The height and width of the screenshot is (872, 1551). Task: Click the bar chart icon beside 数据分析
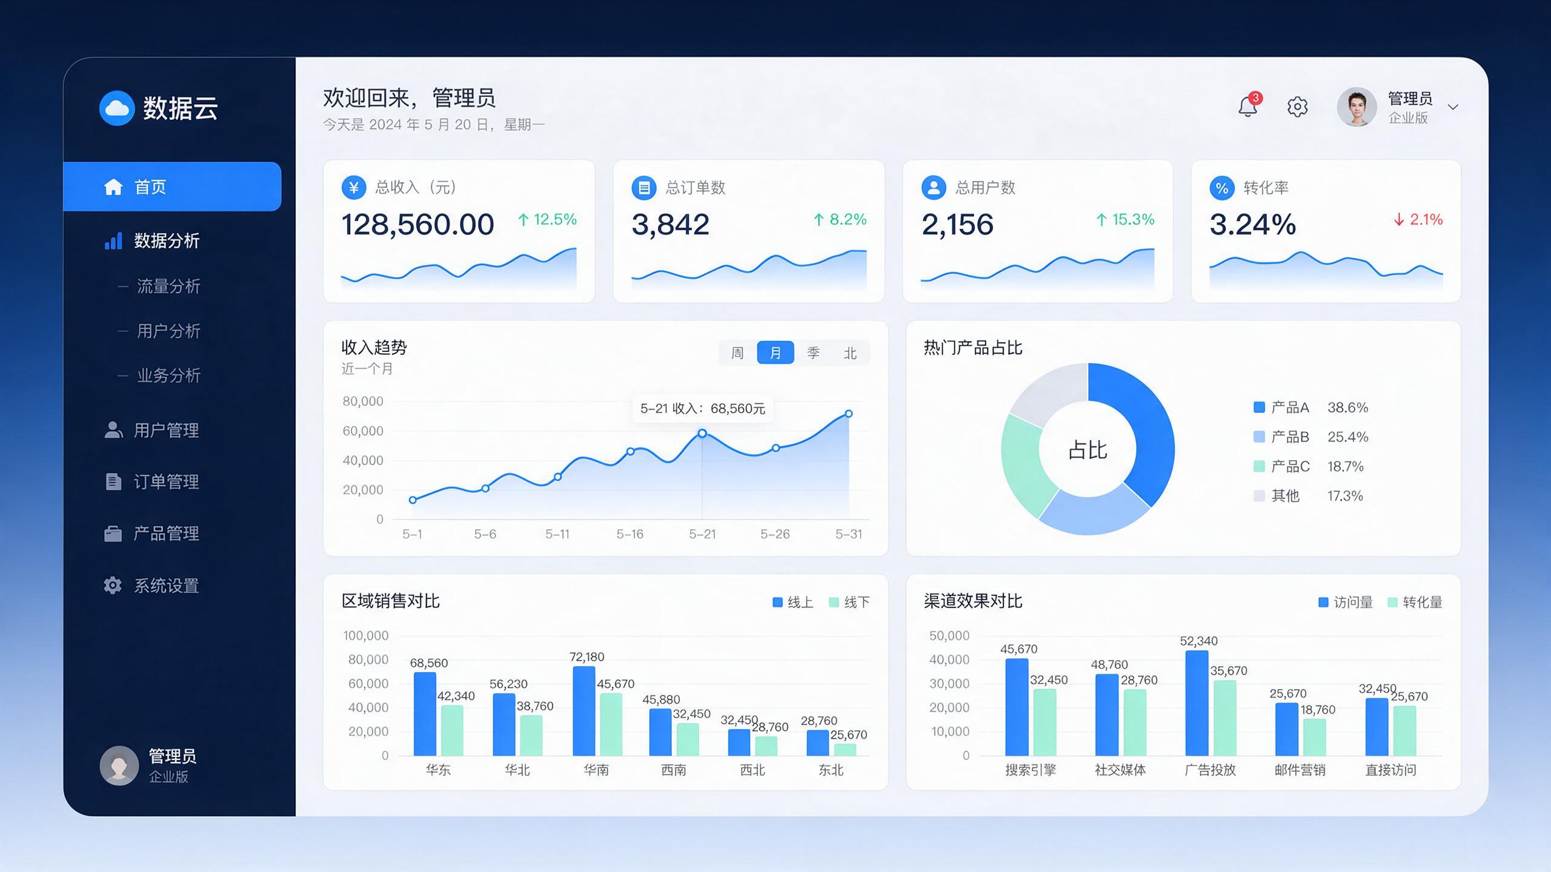pyautogui.click(x=113, y=240)
